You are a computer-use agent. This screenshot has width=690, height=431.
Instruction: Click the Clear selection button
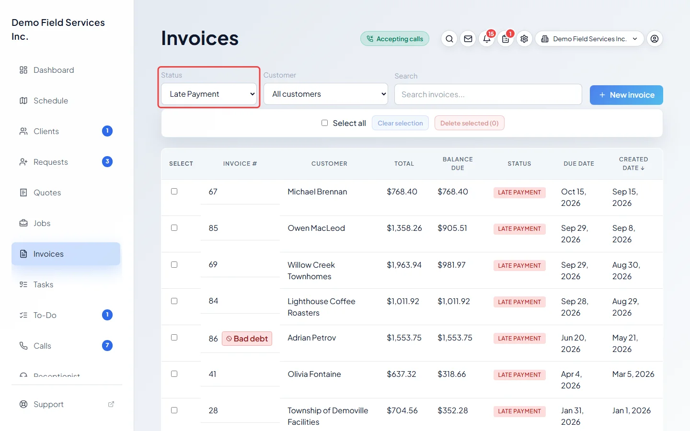click(400, 123)
